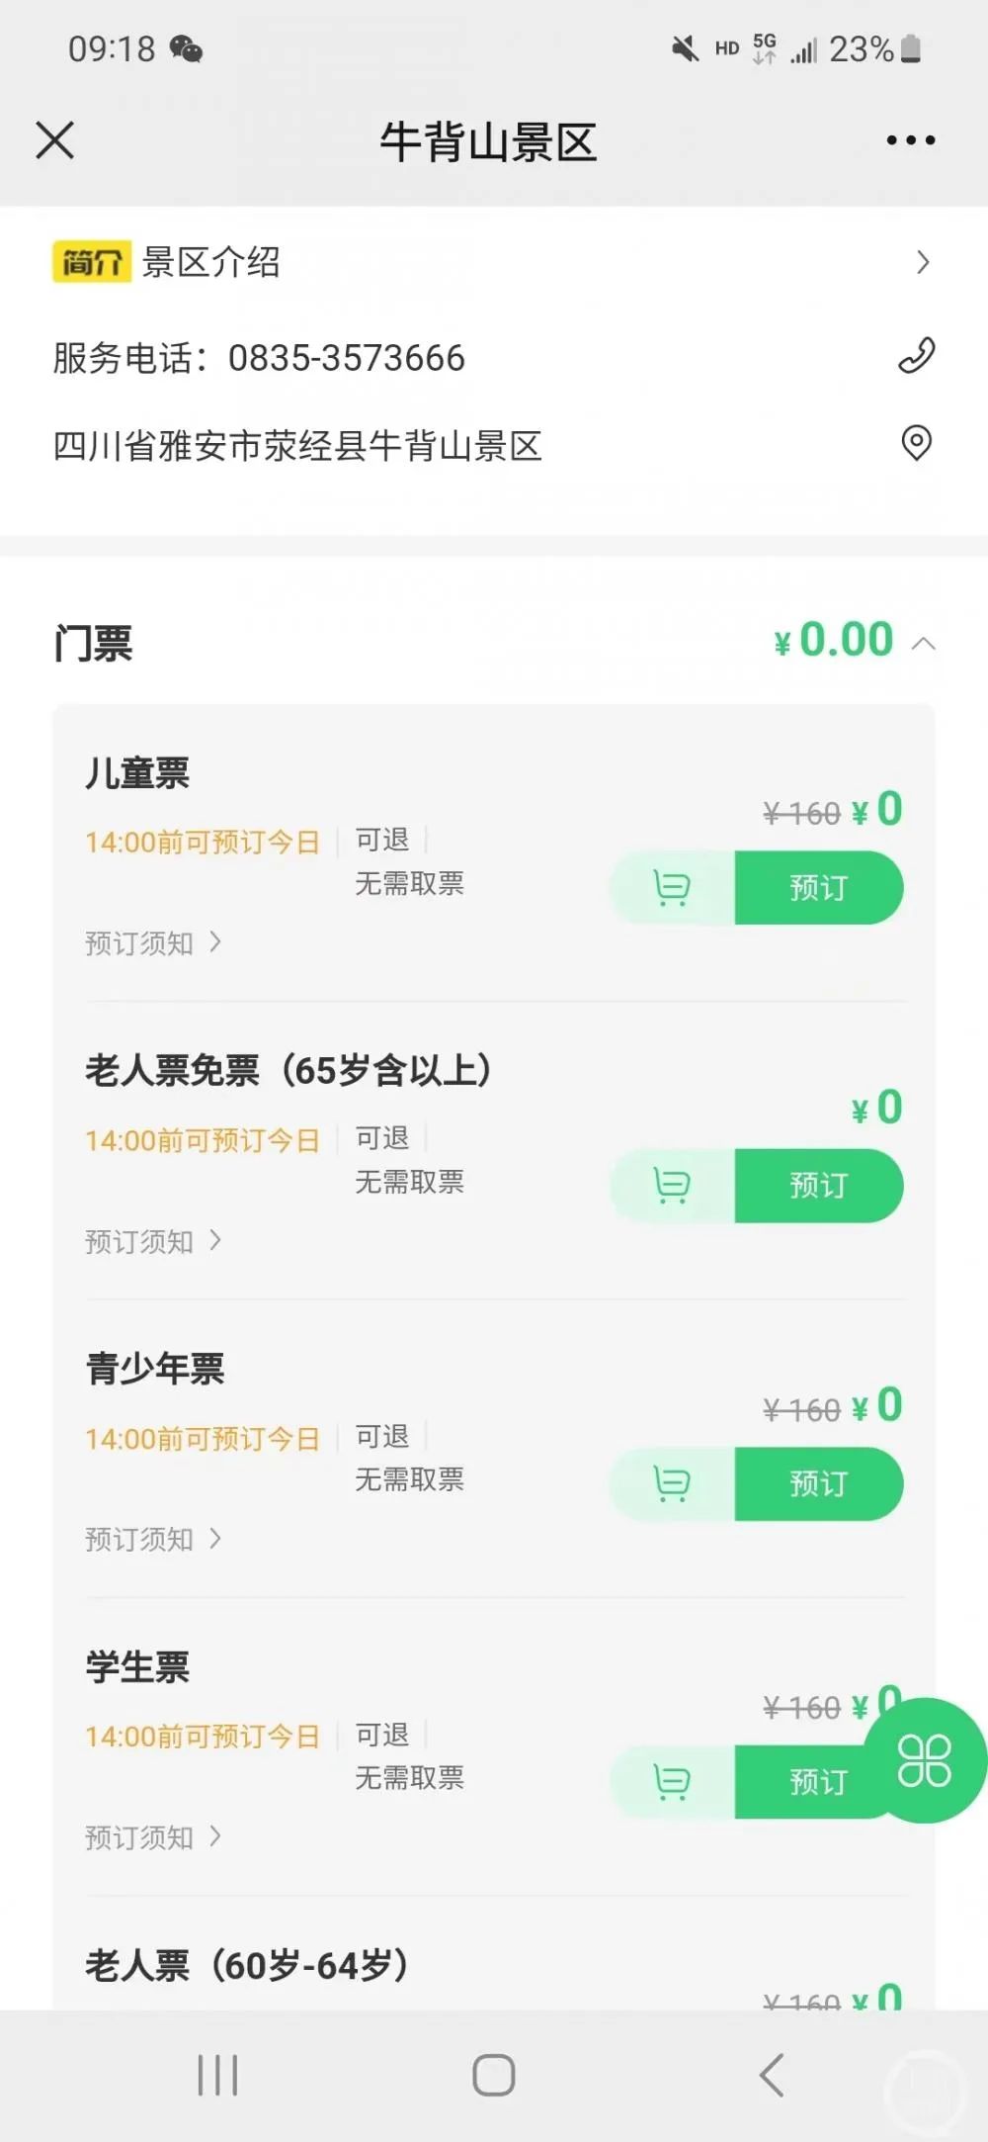Book the 儿童票 with 预订 button
Screen dimensions: 988x2142
tap(818, 888)
